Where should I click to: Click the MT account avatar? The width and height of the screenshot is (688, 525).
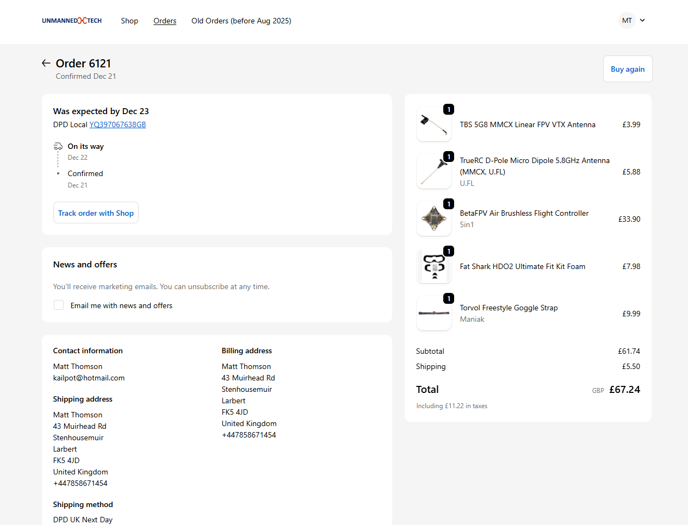[x=627, y=21]
